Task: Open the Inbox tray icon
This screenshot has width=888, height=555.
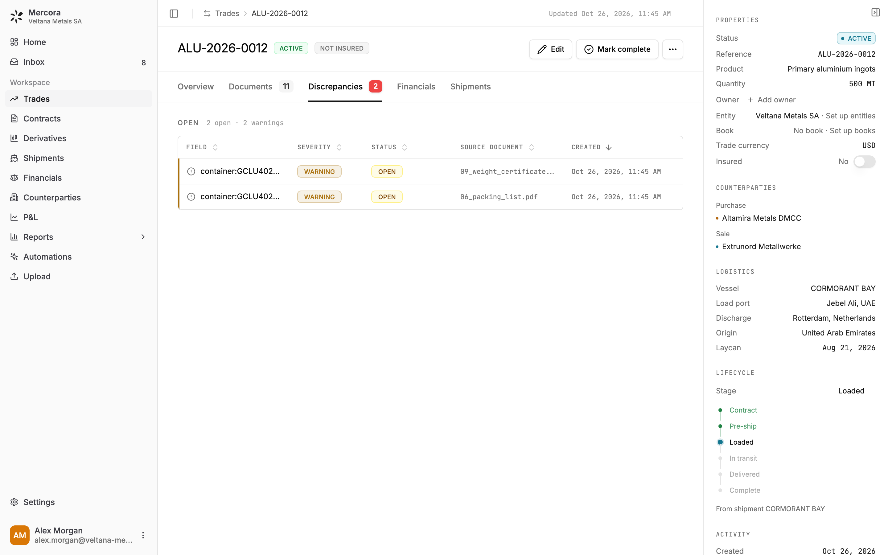Action: [14, 62]
